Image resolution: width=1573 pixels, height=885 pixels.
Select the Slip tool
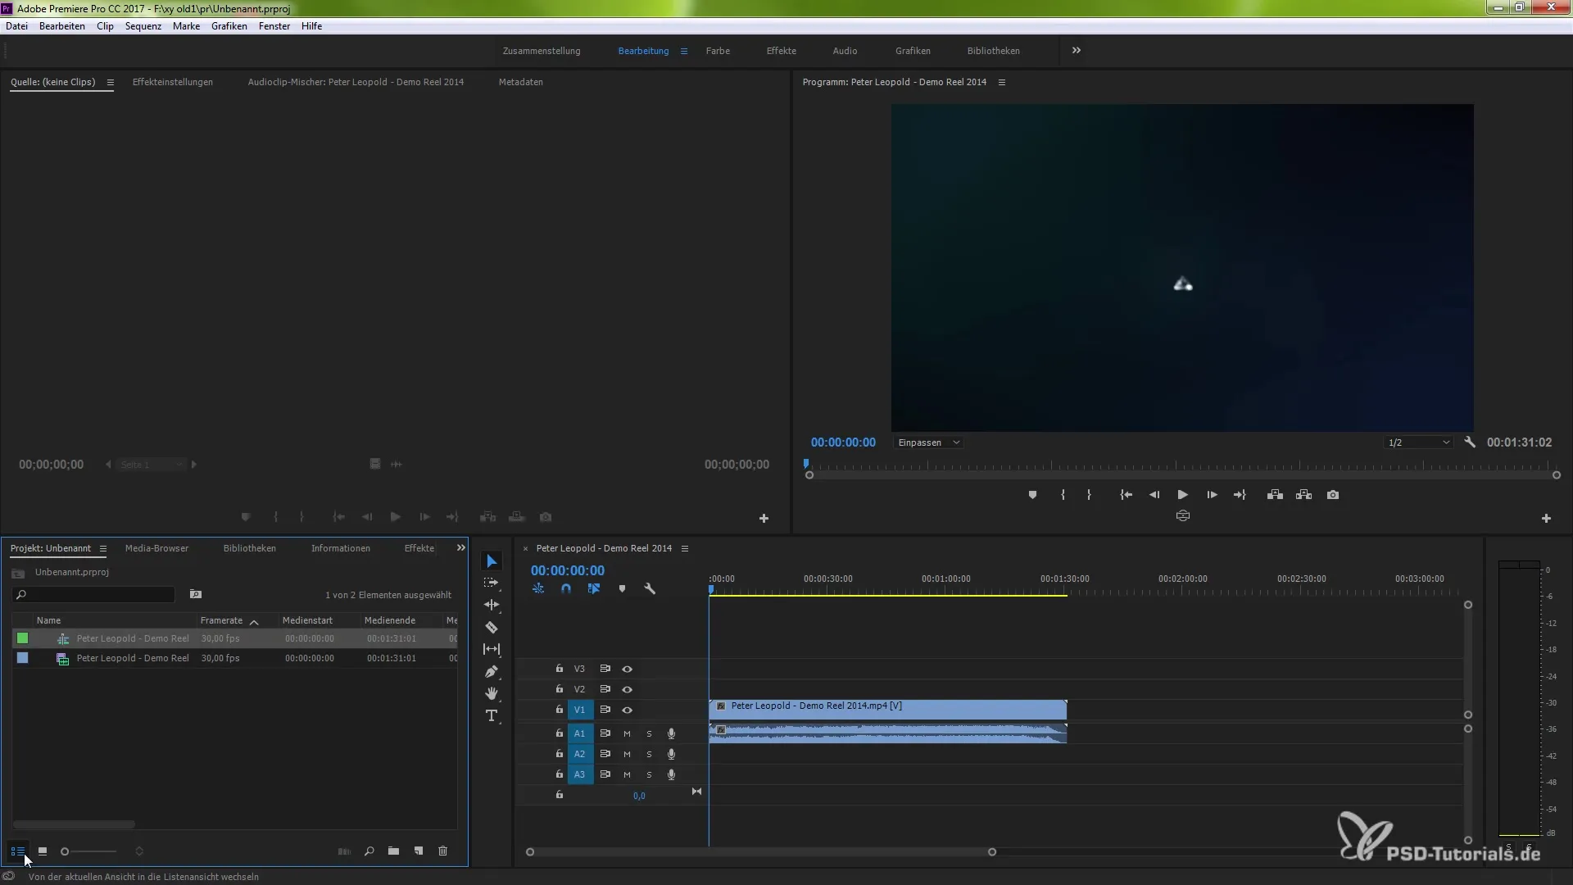[492, 649]
